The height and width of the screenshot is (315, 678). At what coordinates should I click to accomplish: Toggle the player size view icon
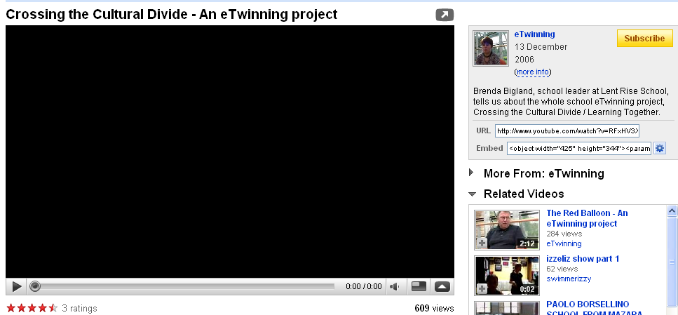[x=419, y=286]
